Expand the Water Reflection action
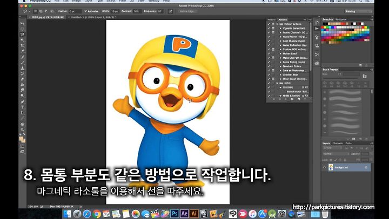This screenshot has height=219, width=389. pyautogui.click(x=280, y=45)
